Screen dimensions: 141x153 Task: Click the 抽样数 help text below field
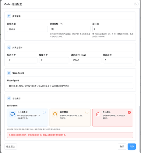(113, 35)
